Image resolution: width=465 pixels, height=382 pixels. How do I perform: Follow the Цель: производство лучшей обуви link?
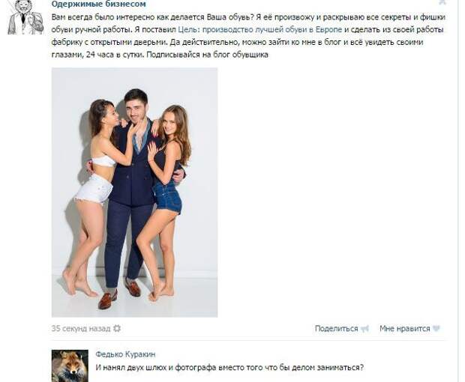pos(259,30)
